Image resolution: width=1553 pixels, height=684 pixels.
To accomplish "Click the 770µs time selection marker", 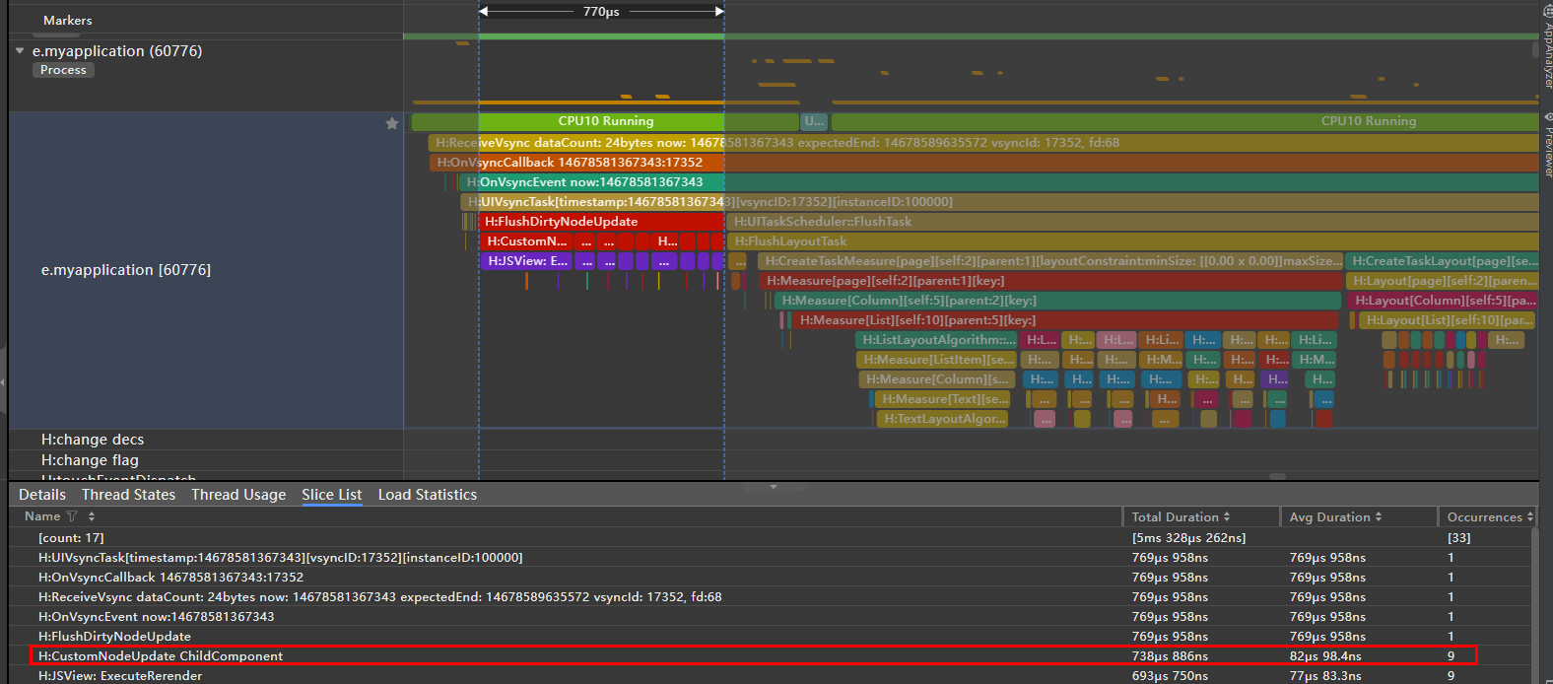I will tap(601, 12).
